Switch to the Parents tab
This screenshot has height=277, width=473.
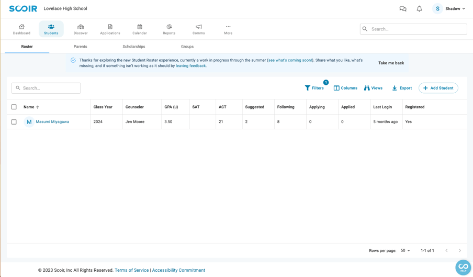(x=80, y=47)
